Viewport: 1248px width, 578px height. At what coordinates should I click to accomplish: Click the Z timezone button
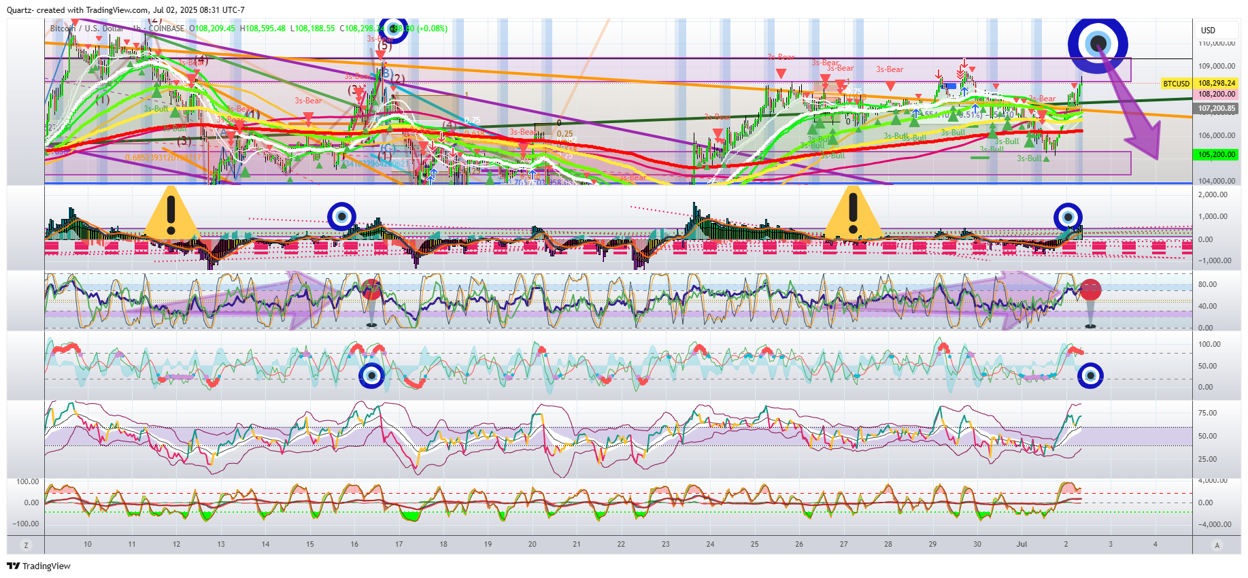tap(27, 545)
